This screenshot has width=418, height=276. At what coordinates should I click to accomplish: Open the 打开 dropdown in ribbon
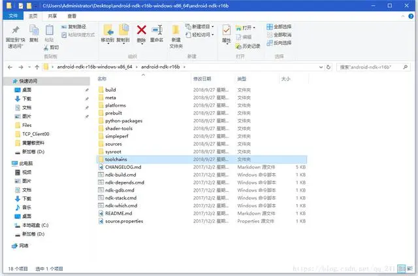246,27
